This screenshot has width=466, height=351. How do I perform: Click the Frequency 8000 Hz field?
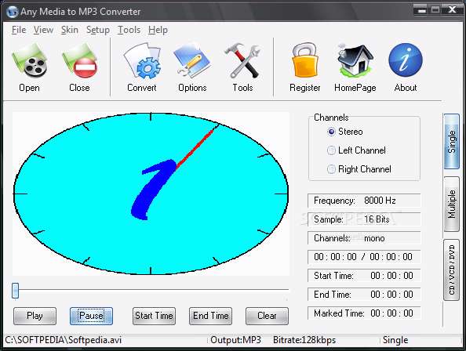click(x=364, y=201)
